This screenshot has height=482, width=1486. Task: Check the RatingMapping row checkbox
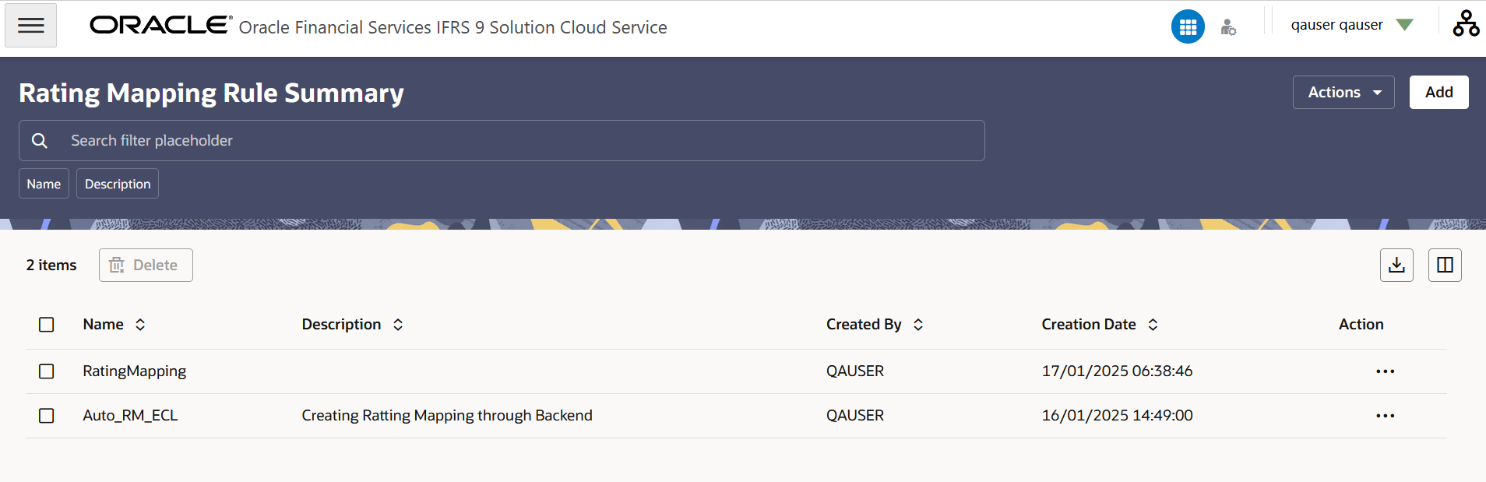click(x=47, y=371)
